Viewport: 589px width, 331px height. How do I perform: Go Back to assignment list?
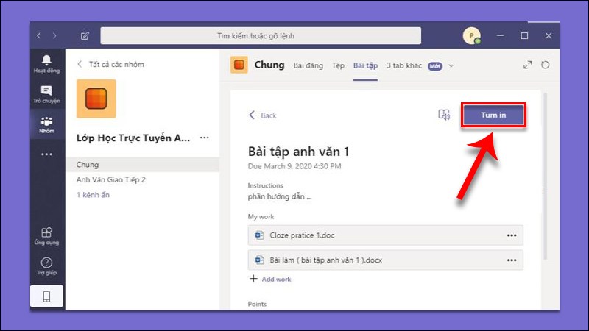[x=263, y=115]
